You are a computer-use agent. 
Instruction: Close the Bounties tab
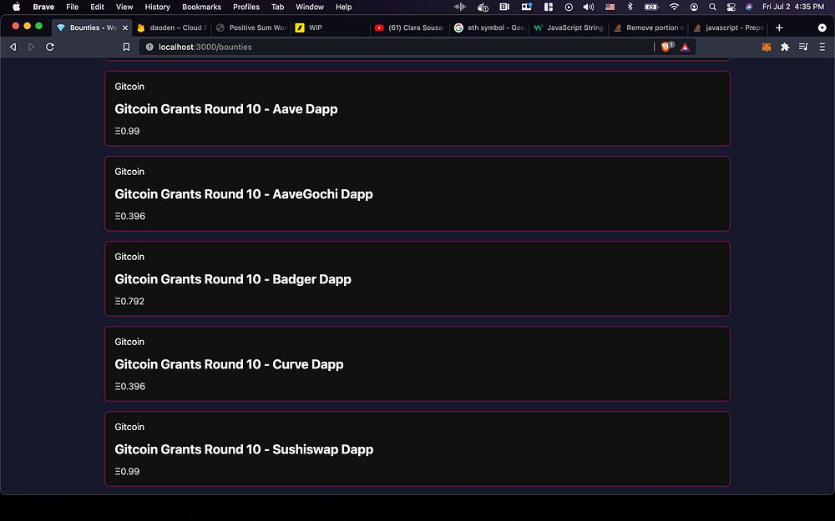[125, 28]
